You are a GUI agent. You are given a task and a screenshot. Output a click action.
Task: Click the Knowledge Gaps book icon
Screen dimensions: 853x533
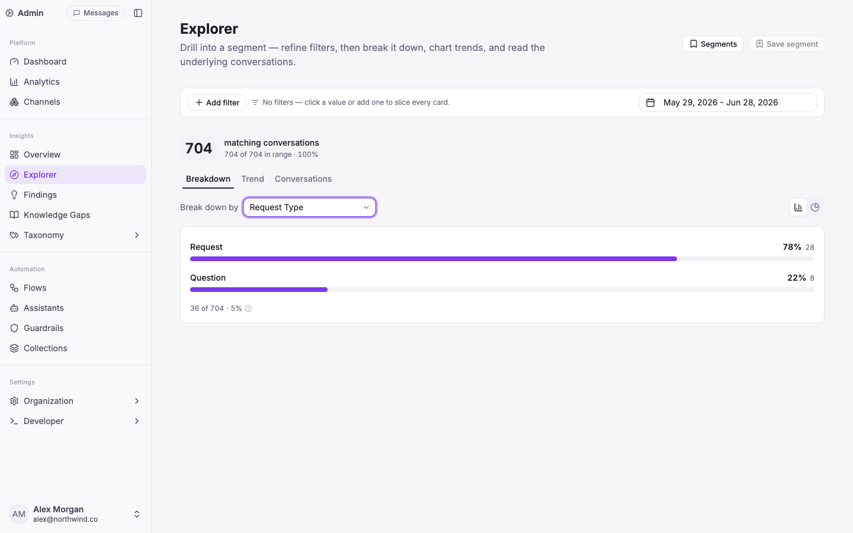pos(14,215)
